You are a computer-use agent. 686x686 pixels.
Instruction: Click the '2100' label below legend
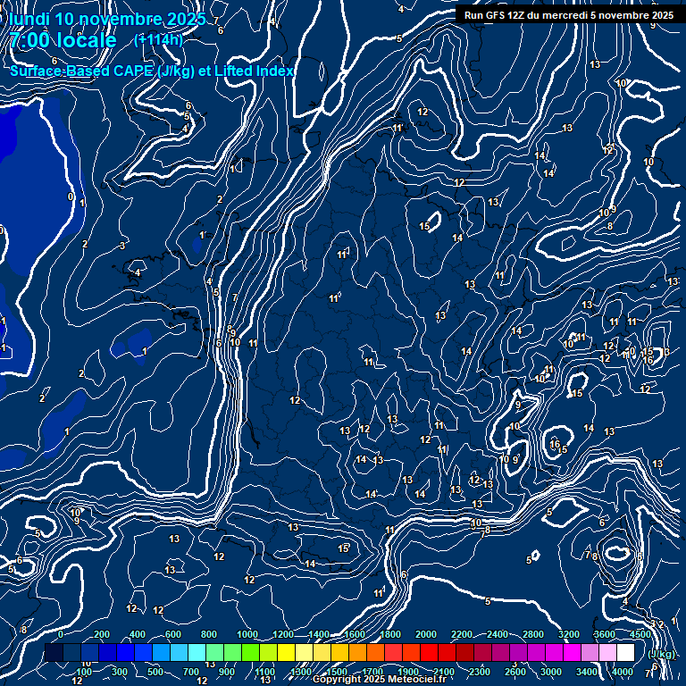(444, 672)
